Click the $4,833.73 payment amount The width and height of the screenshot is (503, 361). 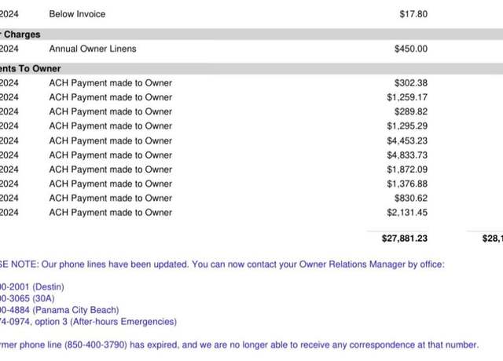(407, 155)
